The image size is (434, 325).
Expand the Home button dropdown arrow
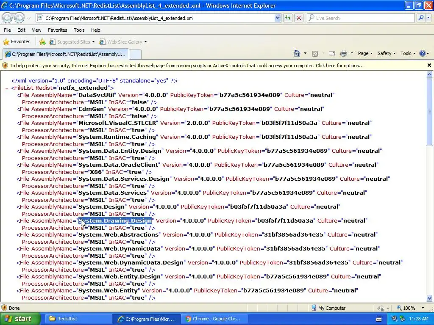(x=305, y=53)
